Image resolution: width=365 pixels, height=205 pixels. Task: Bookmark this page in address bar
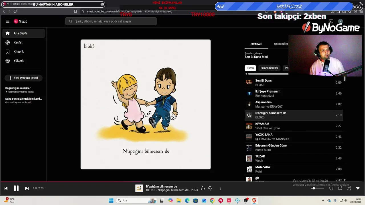[x=75, y=11]
